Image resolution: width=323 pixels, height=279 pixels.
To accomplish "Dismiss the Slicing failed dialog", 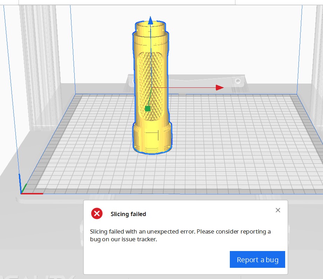I will click(x=278, y=210).
